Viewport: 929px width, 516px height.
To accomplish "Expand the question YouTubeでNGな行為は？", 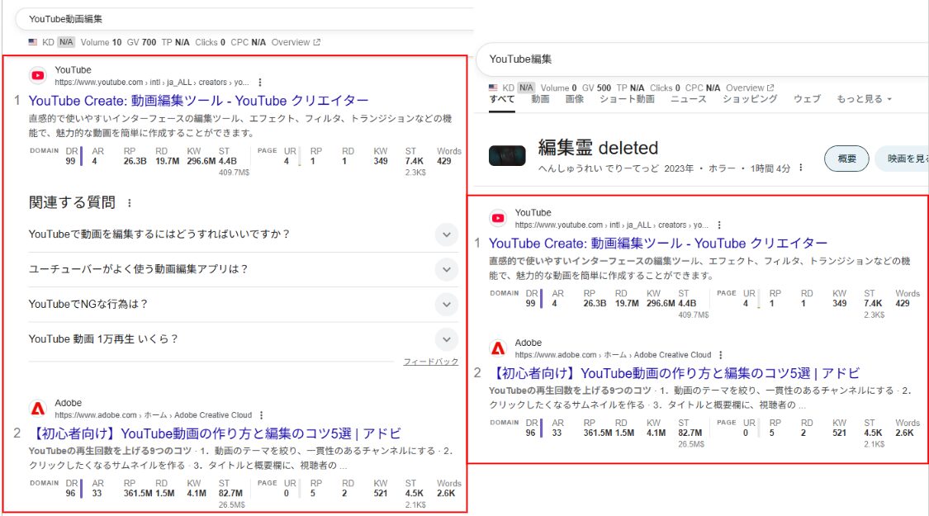I will 446,304.
